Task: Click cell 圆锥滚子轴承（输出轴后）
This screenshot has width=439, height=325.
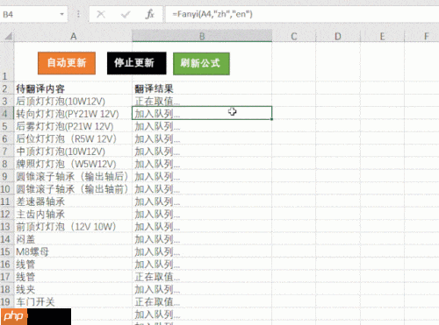Action: click(73, 176)
